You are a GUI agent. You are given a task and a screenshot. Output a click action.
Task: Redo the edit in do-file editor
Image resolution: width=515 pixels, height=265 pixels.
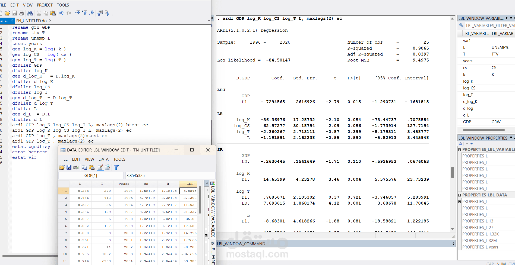[x=69, y=13]
